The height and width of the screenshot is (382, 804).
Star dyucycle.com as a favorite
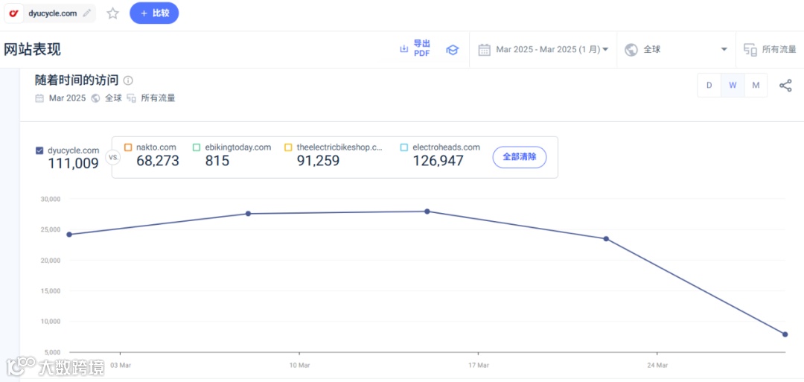click(113, 13)
